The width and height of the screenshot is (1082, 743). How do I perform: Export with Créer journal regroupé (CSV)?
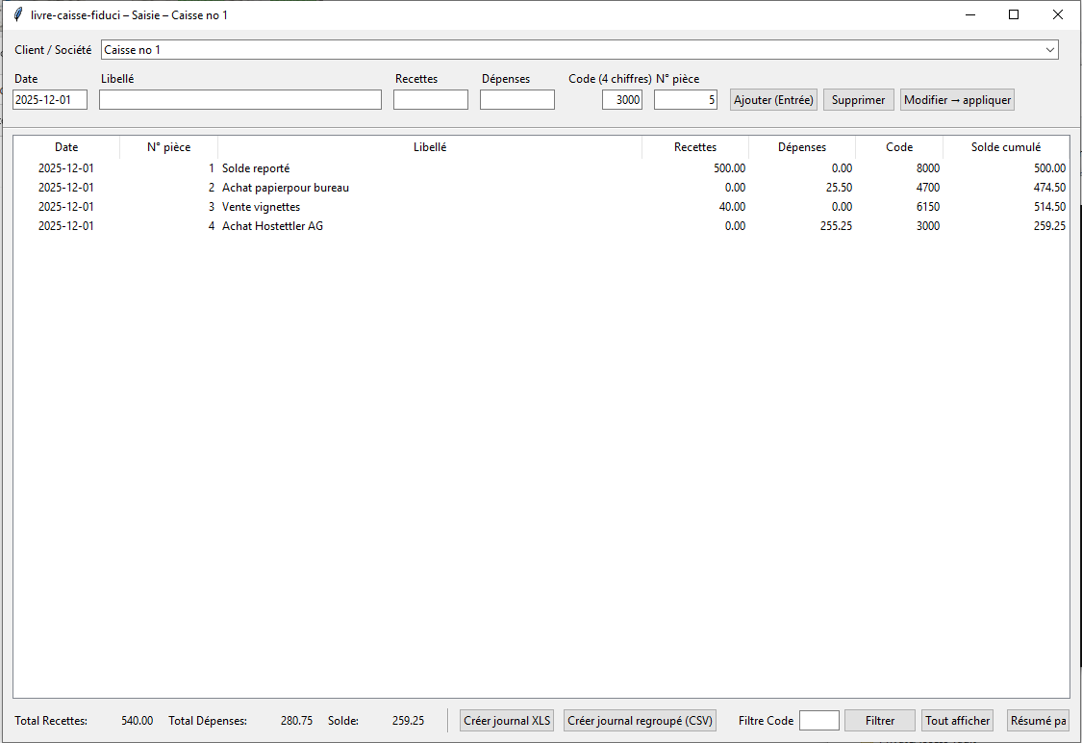click(x=640, y=721)
